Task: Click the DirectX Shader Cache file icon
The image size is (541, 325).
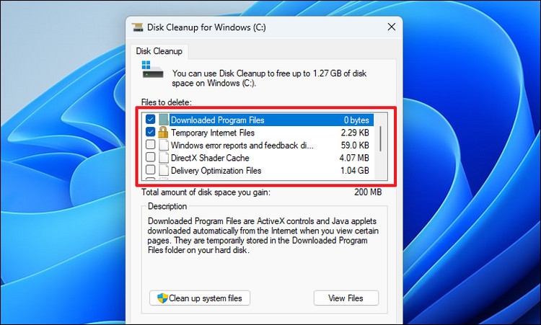Action: coord(164,158)
